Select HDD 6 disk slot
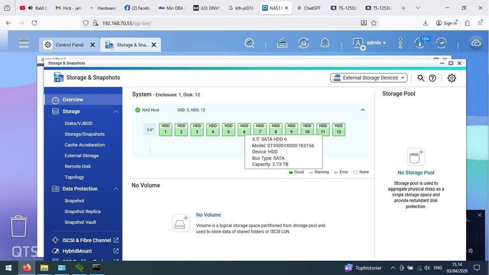 point(244,129)
